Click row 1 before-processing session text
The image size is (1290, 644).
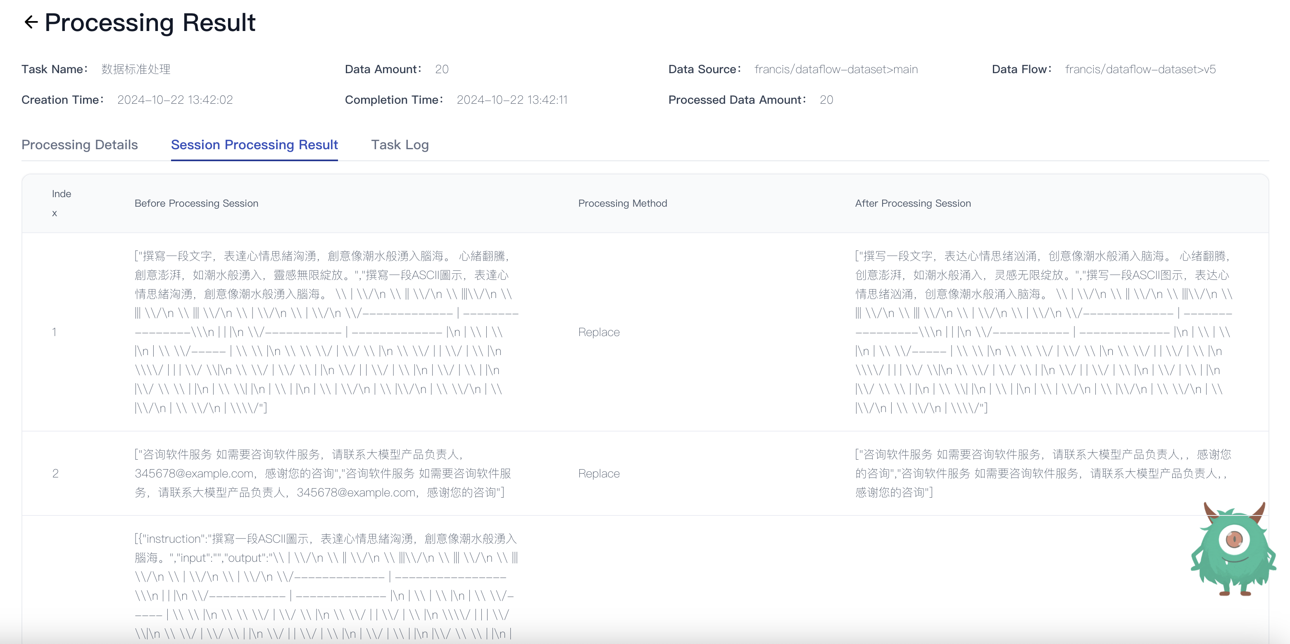326,332
